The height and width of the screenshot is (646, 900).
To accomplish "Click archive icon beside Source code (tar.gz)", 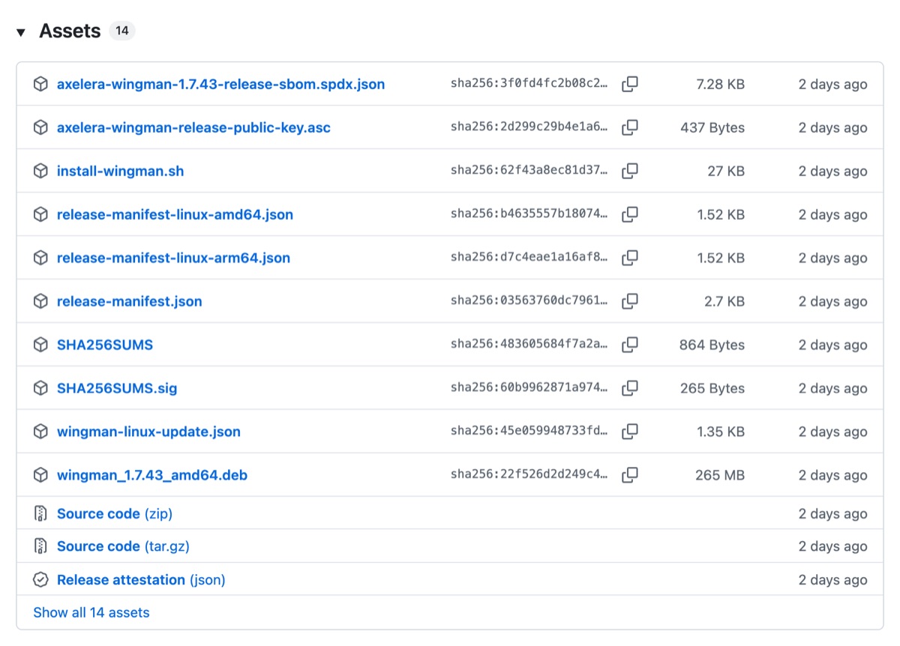I will [x=40, y=546].
